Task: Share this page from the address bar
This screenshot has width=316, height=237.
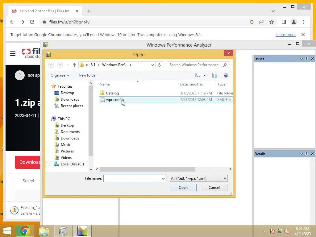Action: click(262, 22)
